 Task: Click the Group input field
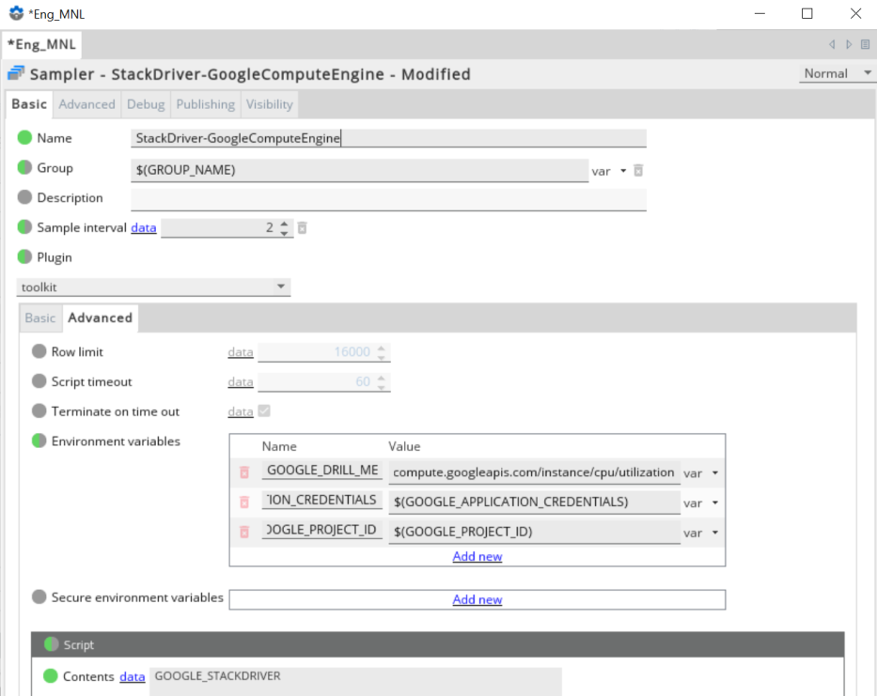pos(360,170)
